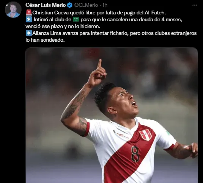Click the Saudi Arabia flag emoji
Image resolution: width=203 pixels, height=183 pixels.
pyautogui.click(x=76, y=20)
